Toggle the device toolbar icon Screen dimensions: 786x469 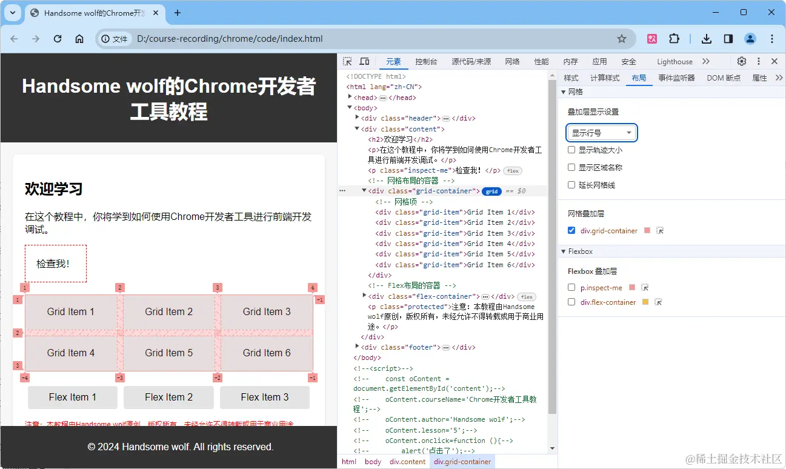[364, 61]
